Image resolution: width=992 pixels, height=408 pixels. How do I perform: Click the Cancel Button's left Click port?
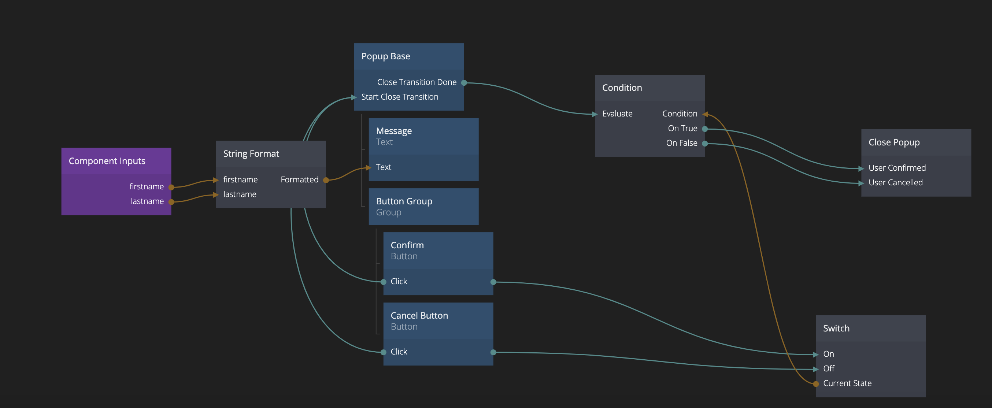click(384, 352)
